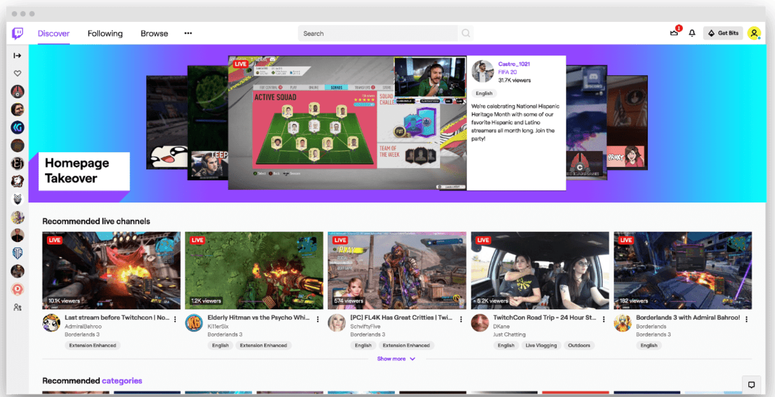Click the Get Bits button
This screenshot has width=775, height=397.
(723, 33)
